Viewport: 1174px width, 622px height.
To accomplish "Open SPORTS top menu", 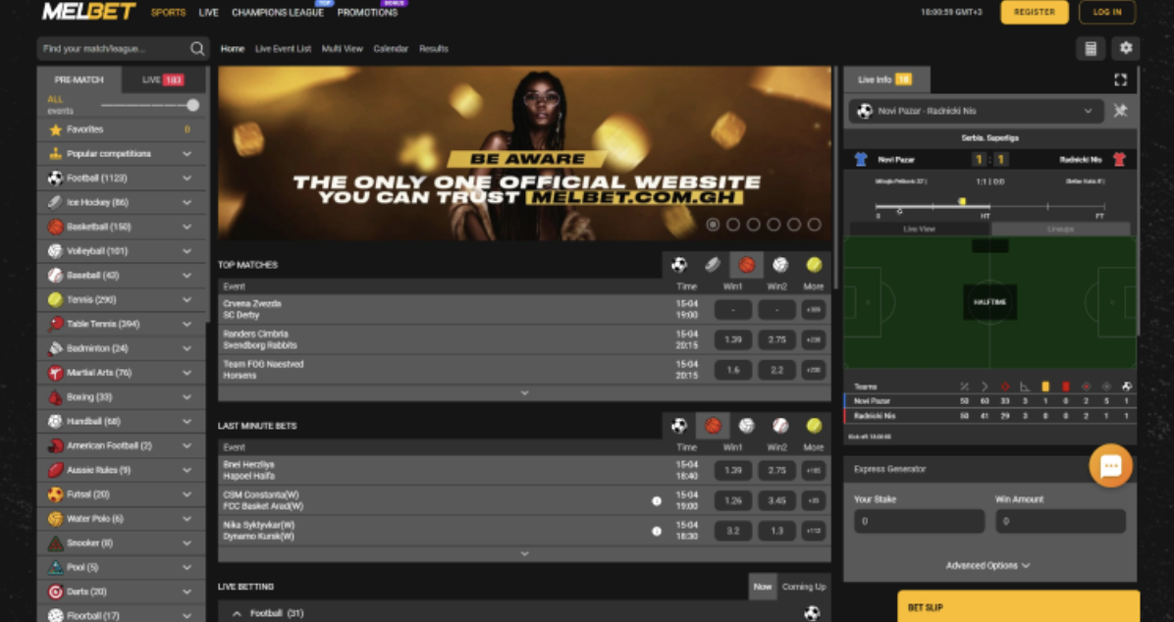I will (169, 13).
